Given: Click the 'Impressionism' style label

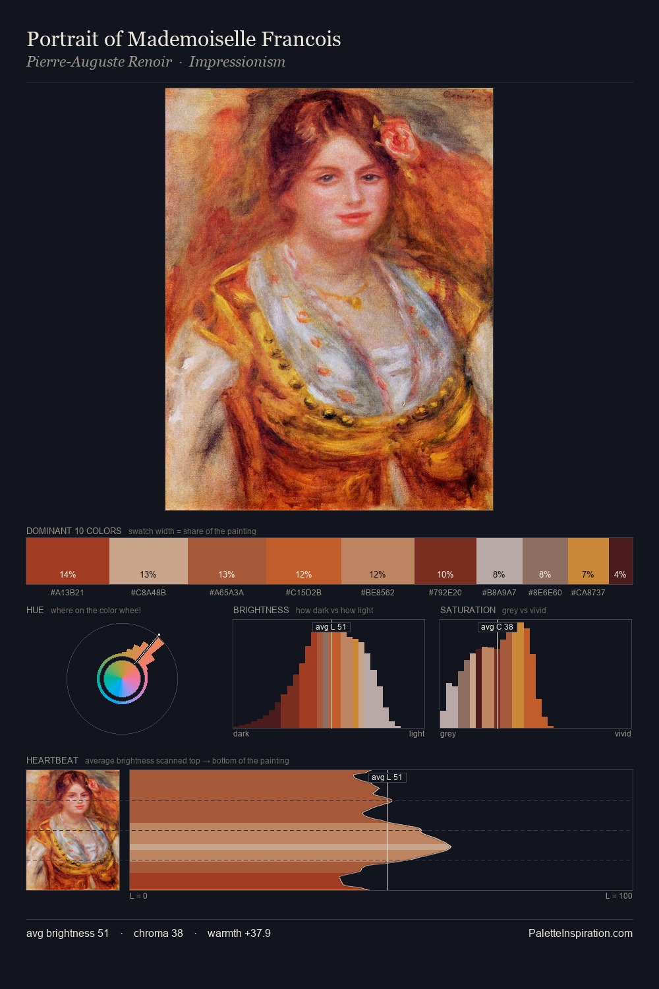Looking at the screenshot, I should pyautogui.click(x=237, y=62).
